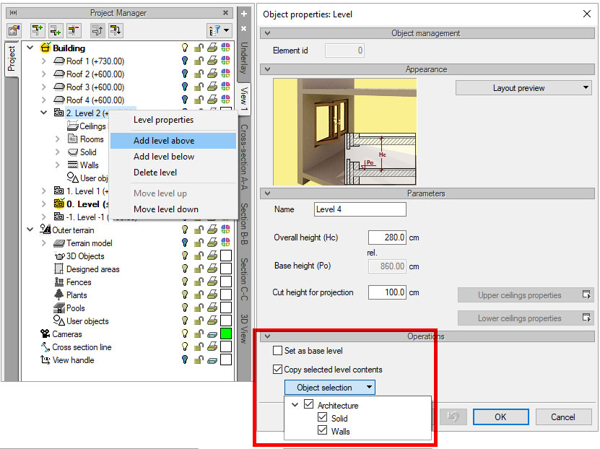Click the printer icon in the Roof 2 row
The image size is (600, 449).
click(212, 74)
